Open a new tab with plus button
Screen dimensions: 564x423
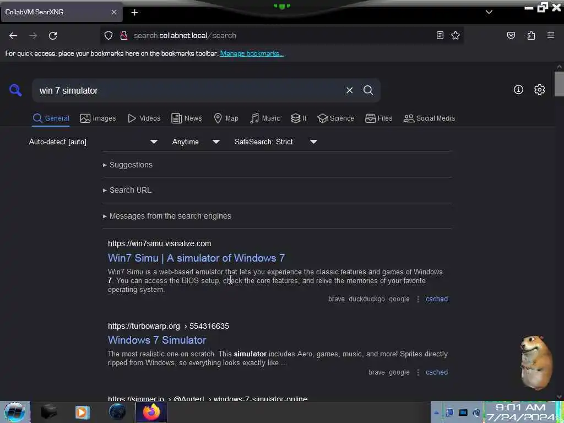click(x=134, y=13)
